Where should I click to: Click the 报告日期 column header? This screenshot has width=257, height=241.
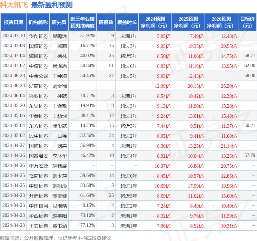13,22
